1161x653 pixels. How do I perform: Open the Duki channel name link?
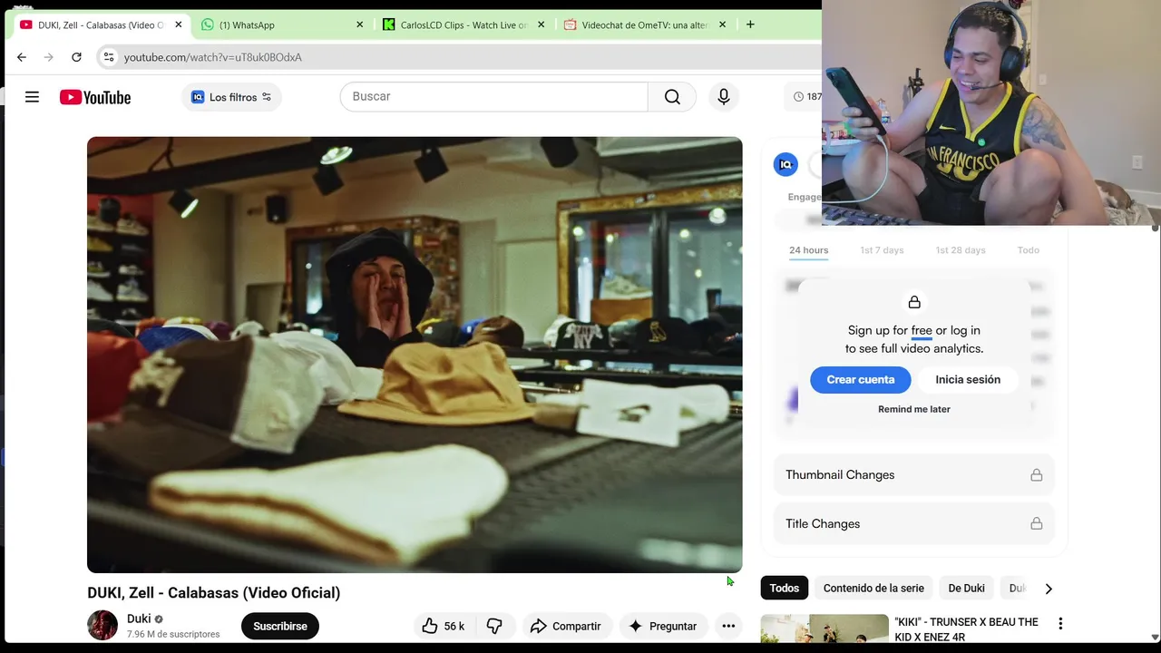coord(139,619)
